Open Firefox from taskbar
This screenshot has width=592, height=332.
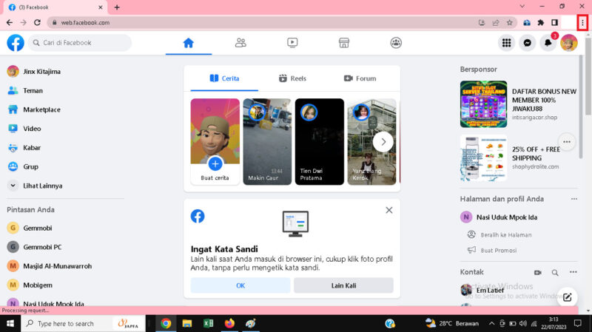tap(229, 323)
